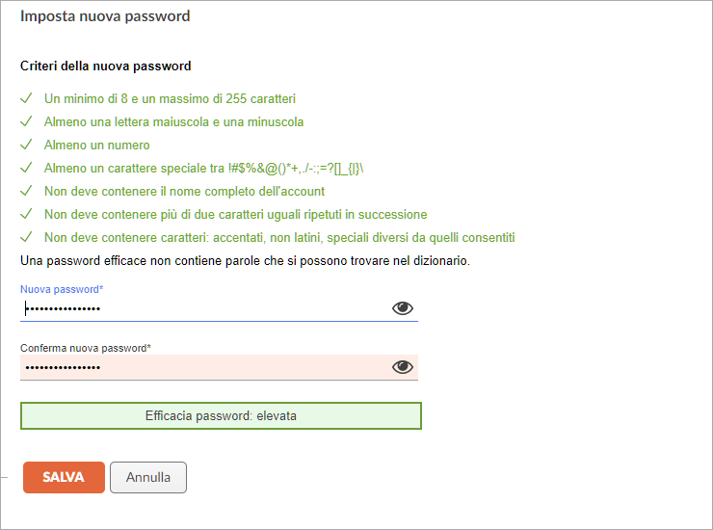Click checkmark for caratteri uguali ripetuti rule
The height and width of the screenshot is (530, 713).
(26, 214)
